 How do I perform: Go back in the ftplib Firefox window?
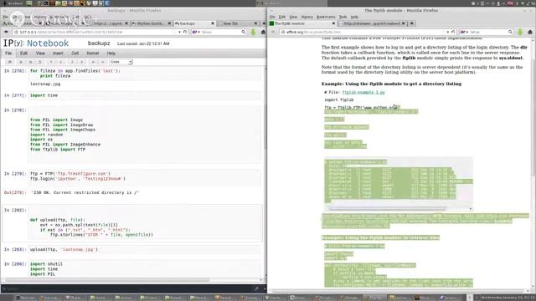pos(273,32)
